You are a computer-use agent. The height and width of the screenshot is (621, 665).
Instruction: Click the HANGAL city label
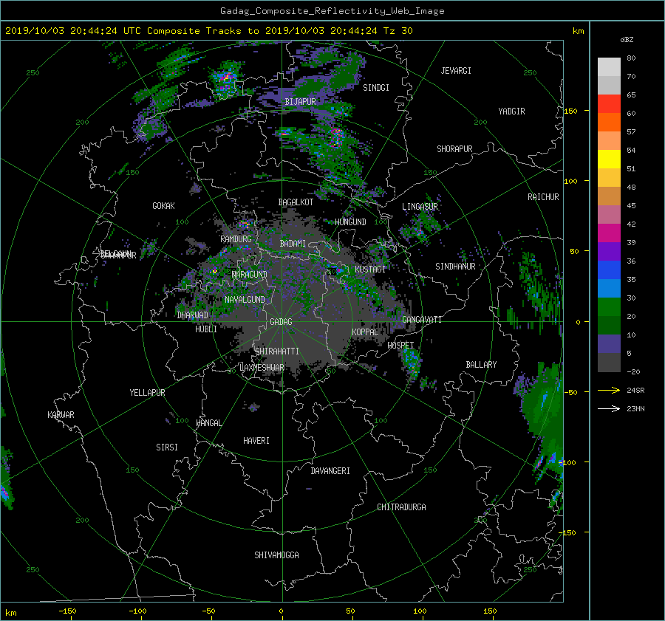pyautogui.click(x=208, y=423)
